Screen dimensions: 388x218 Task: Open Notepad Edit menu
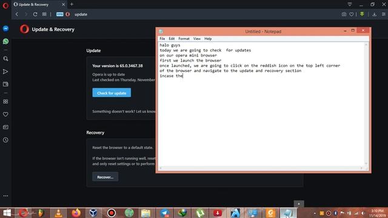[172, 39]
